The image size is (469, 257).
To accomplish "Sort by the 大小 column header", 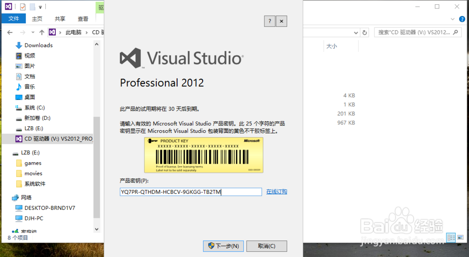I will pos(332,46).
